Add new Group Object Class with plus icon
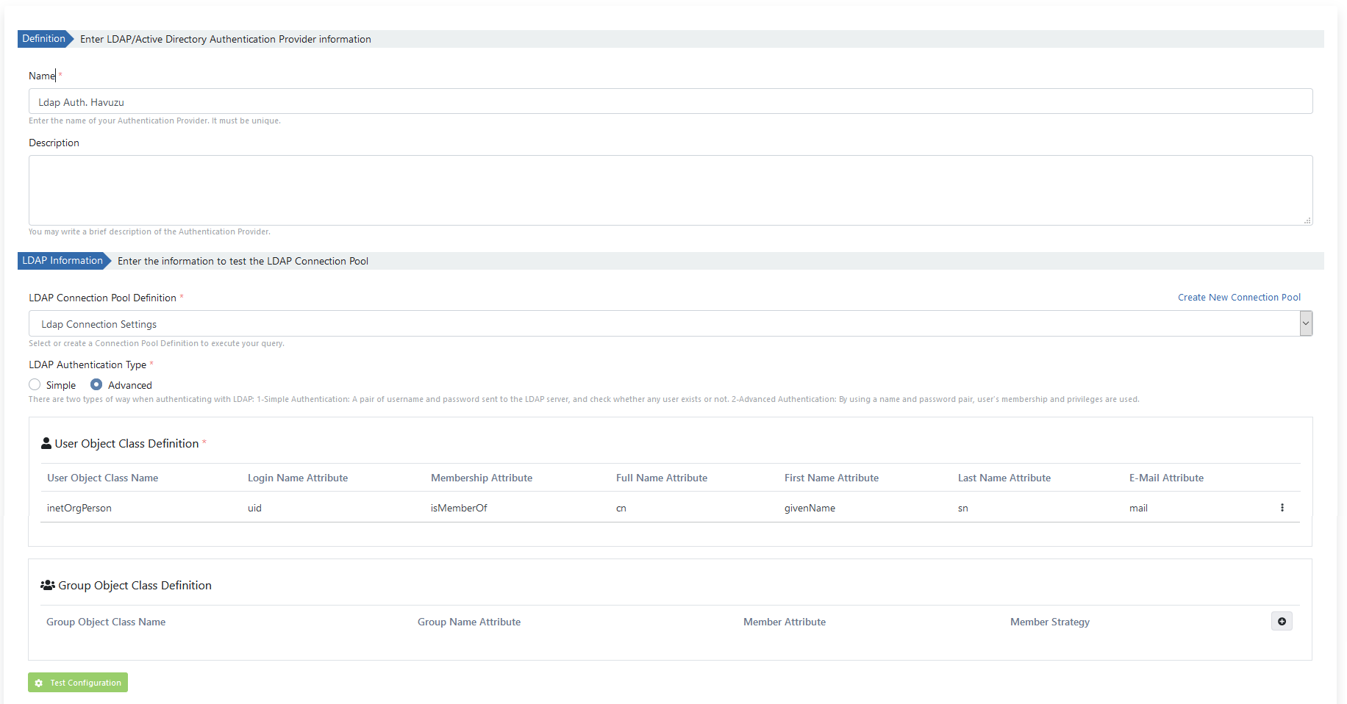This screenshot has height=704, width=1347. click(x=1282, y=621)
